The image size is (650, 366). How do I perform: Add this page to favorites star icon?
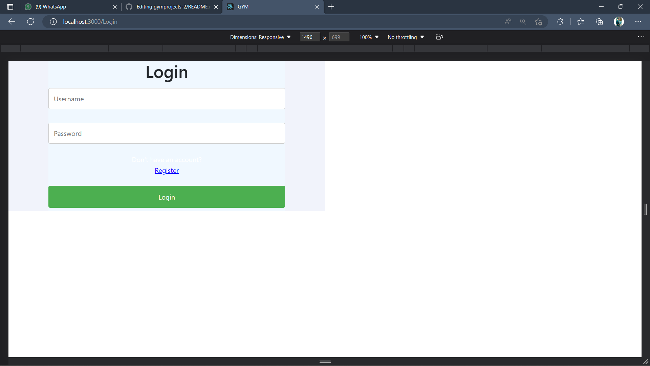pos(539,22)
